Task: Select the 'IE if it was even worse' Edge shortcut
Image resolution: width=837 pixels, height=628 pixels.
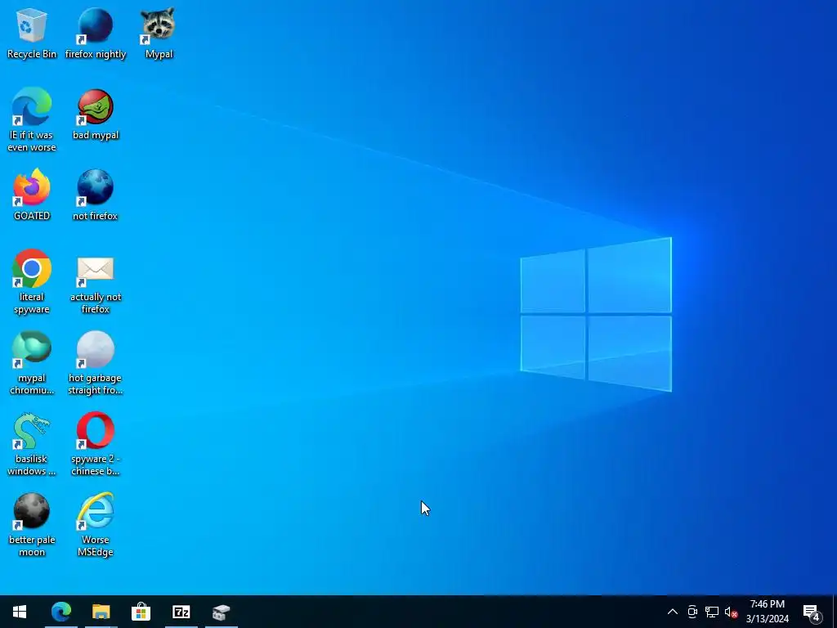Action: coord(32,119)
